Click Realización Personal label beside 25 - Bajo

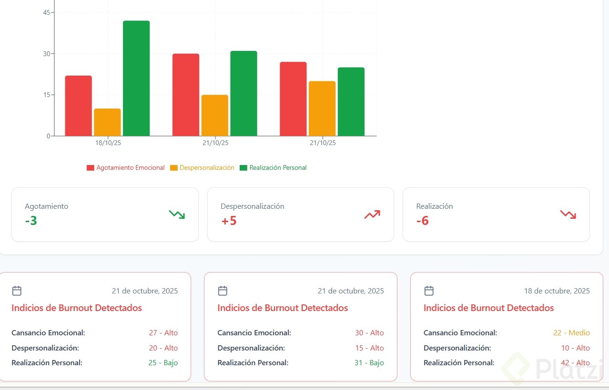[47, 363]
